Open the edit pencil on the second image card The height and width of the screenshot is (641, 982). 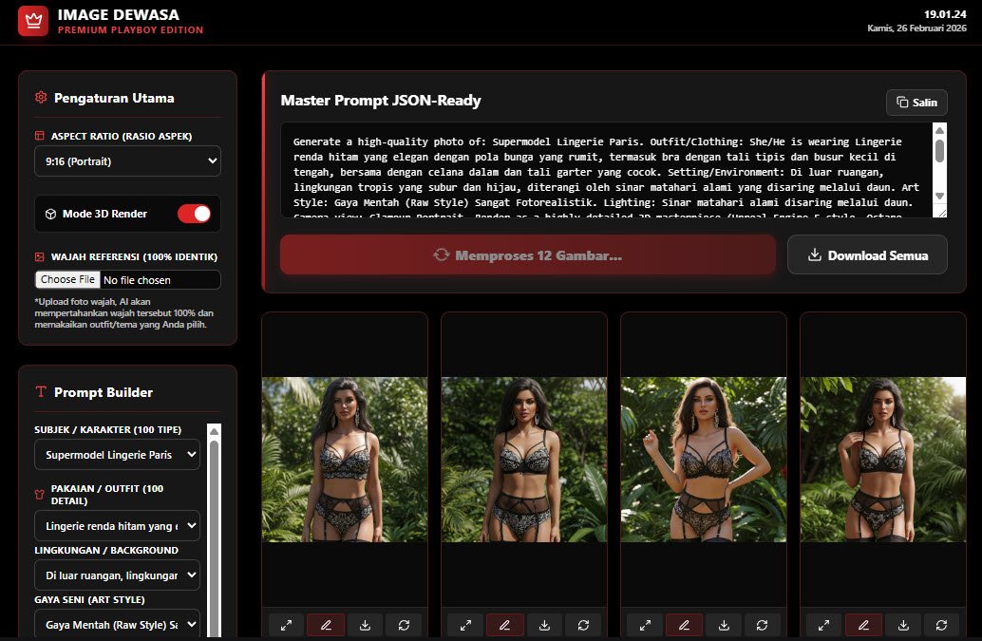pos(505,625)
